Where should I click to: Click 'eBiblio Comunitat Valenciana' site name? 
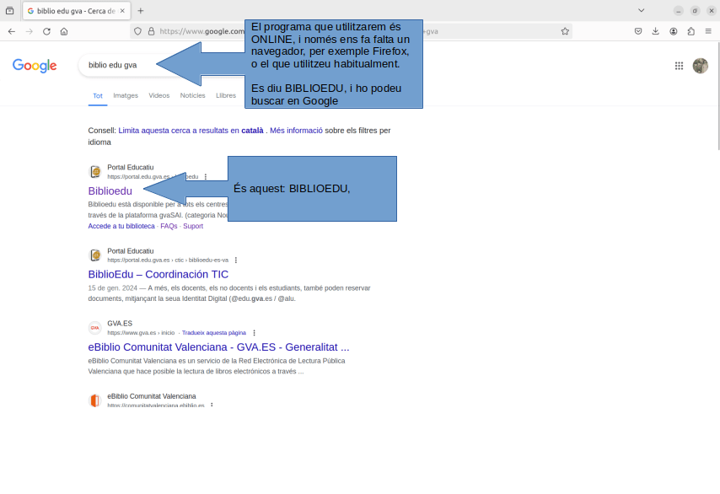[152, 396]
